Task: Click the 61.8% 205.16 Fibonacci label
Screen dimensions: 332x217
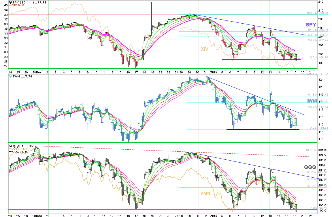Action: click(x=318, y=30)
